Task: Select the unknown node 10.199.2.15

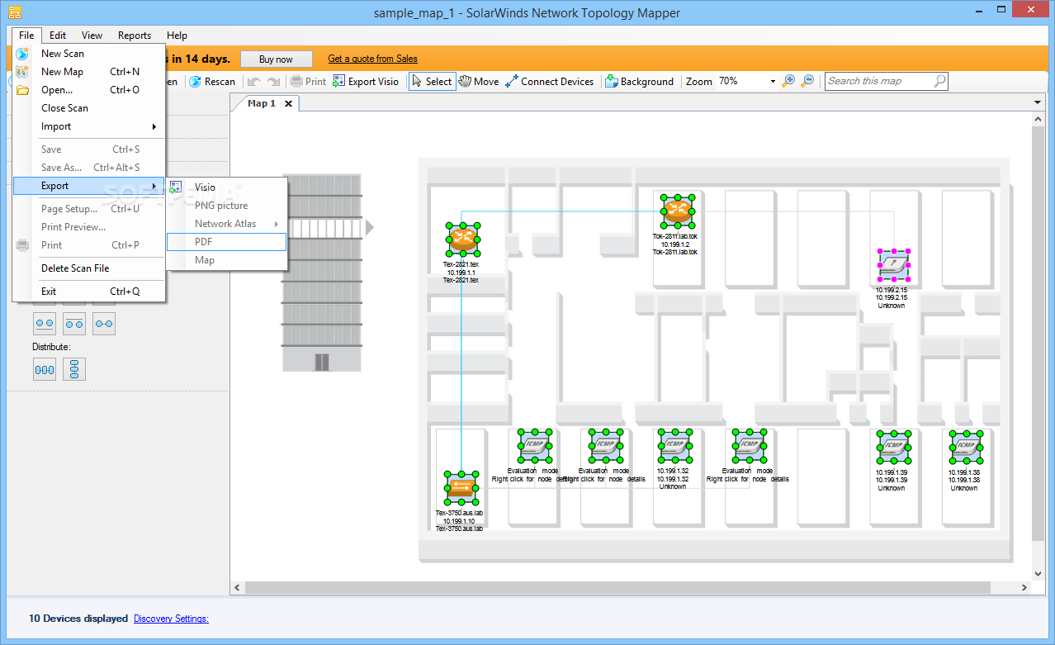Action: pos(893,265)
